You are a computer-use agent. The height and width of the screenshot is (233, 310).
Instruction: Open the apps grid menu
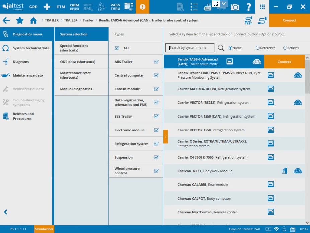[x=262, y=7]
